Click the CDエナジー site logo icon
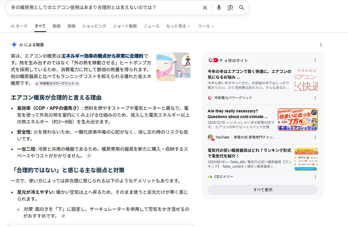Screen dimensions: 348x227 210,177
